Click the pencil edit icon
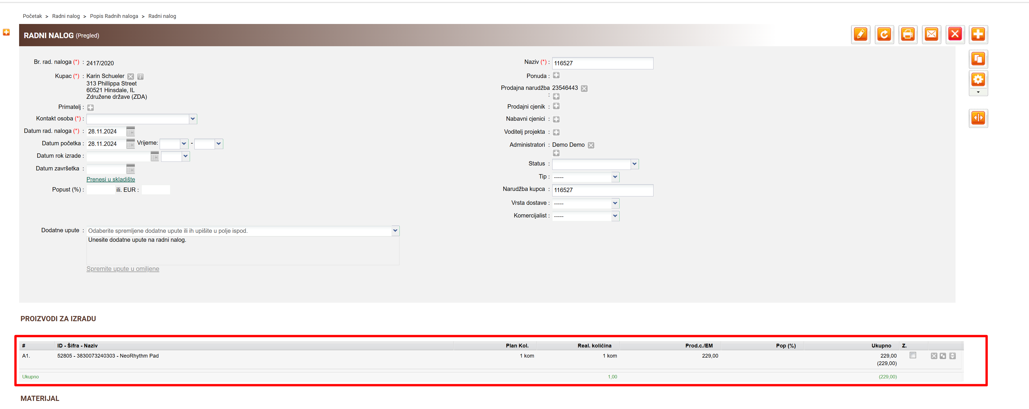This screenshot has width=1029, height=409. [860, 34]
